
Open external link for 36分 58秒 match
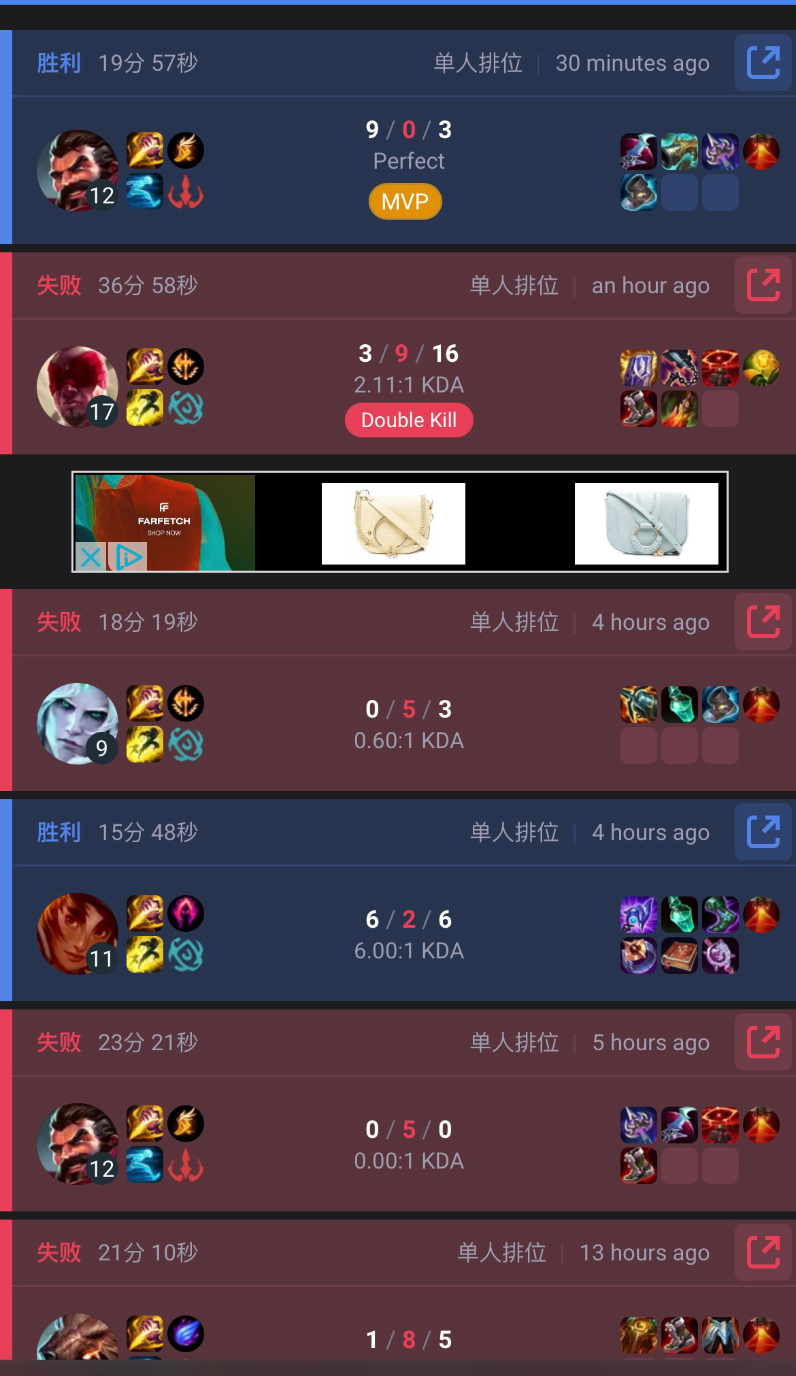(x=763, y=285)
